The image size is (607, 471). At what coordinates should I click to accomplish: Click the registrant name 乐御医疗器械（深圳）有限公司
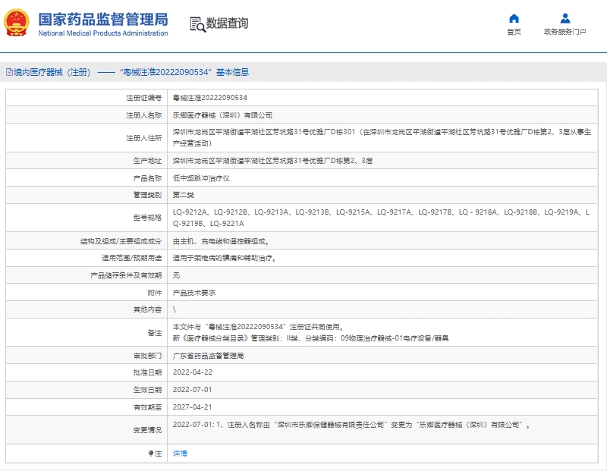point(222,115)
